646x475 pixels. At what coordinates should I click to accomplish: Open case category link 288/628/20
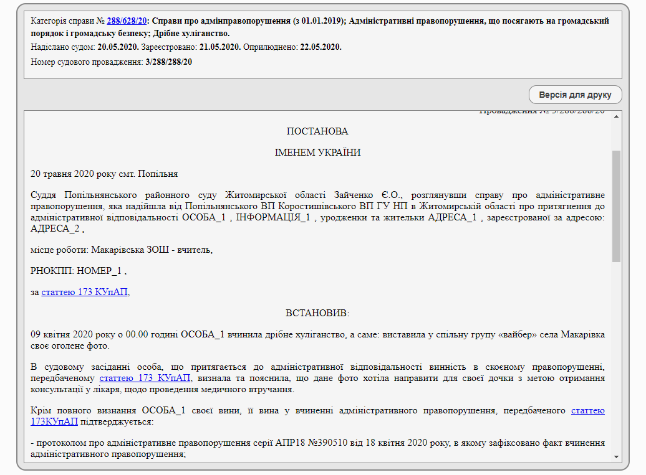point(127,21)
